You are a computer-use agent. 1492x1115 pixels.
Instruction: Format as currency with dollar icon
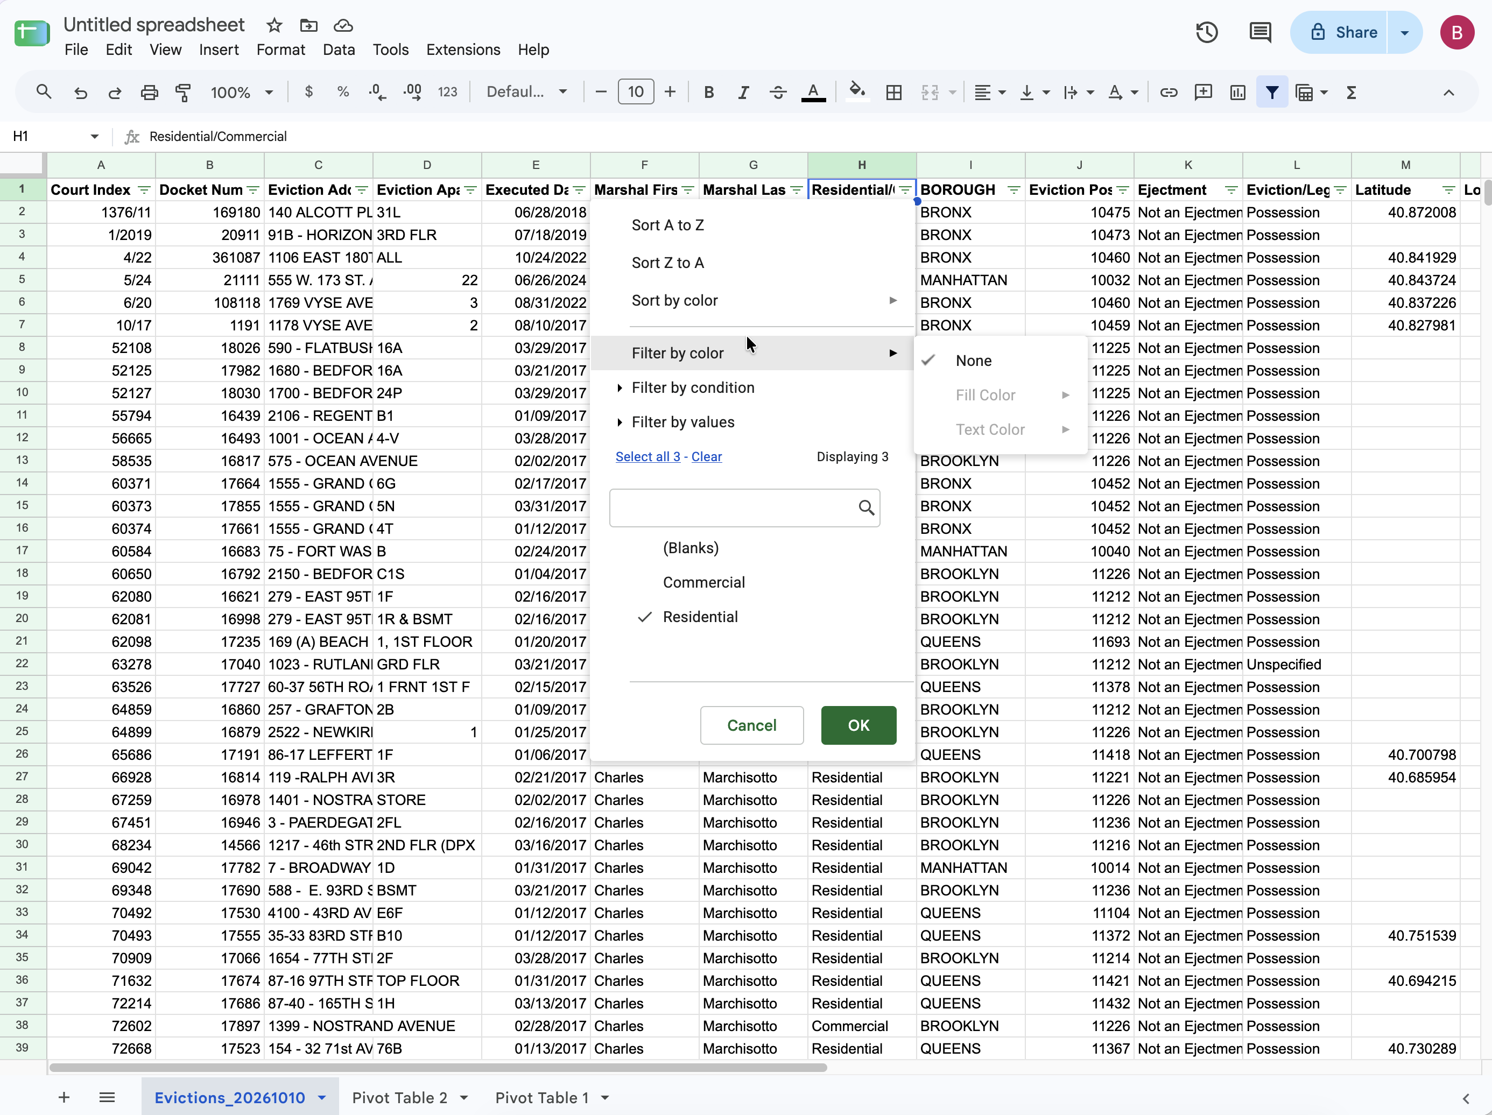[x=309, y=91]
